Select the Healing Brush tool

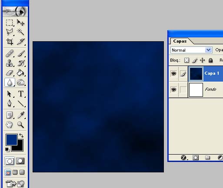10,53
